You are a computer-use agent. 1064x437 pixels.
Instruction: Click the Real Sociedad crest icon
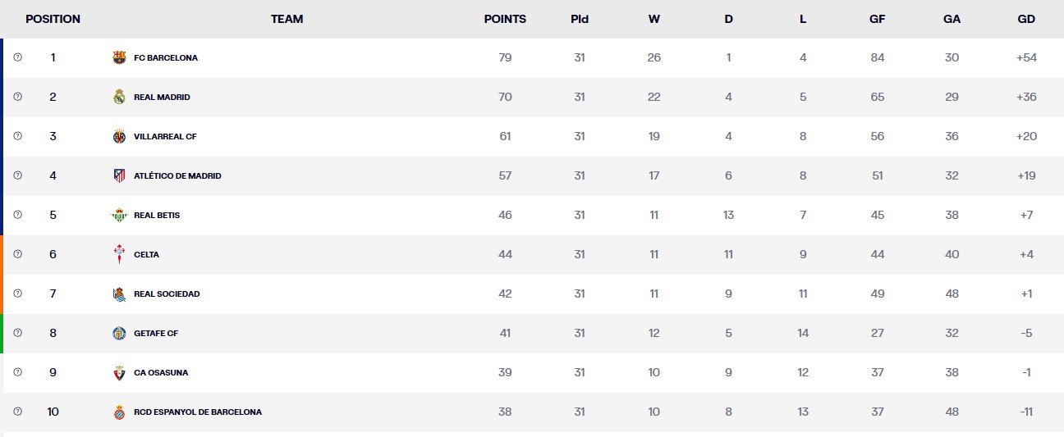pos(119,294)
